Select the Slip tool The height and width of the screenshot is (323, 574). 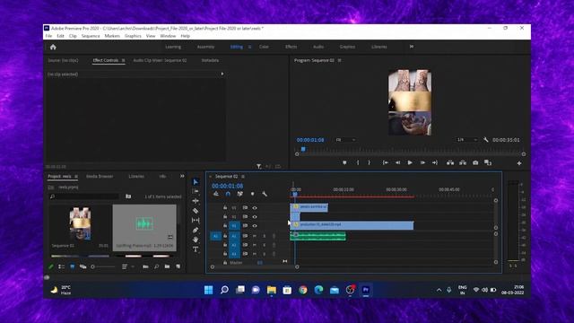[196, 220]
